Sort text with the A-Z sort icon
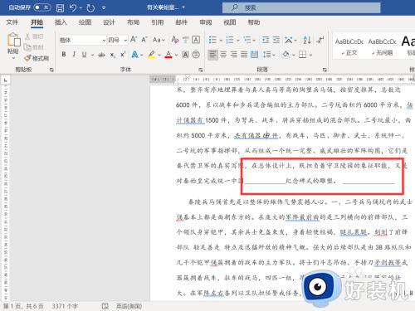Image resolution: width=415 pixels, height=311 pixels. (x=307, y=40)
